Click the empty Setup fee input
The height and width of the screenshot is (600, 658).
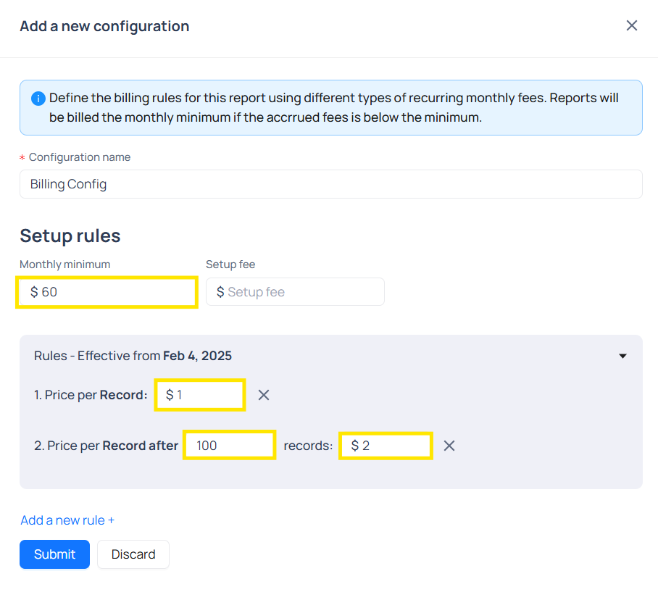pos(296,292)
